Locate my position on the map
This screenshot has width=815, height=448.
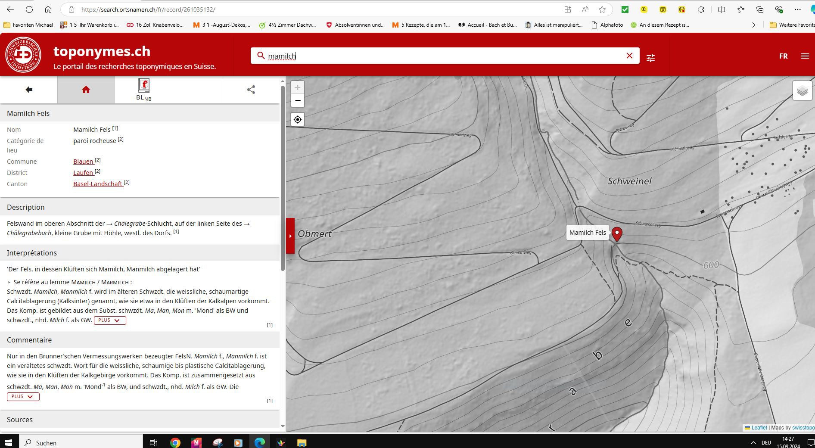coord(298,119)
